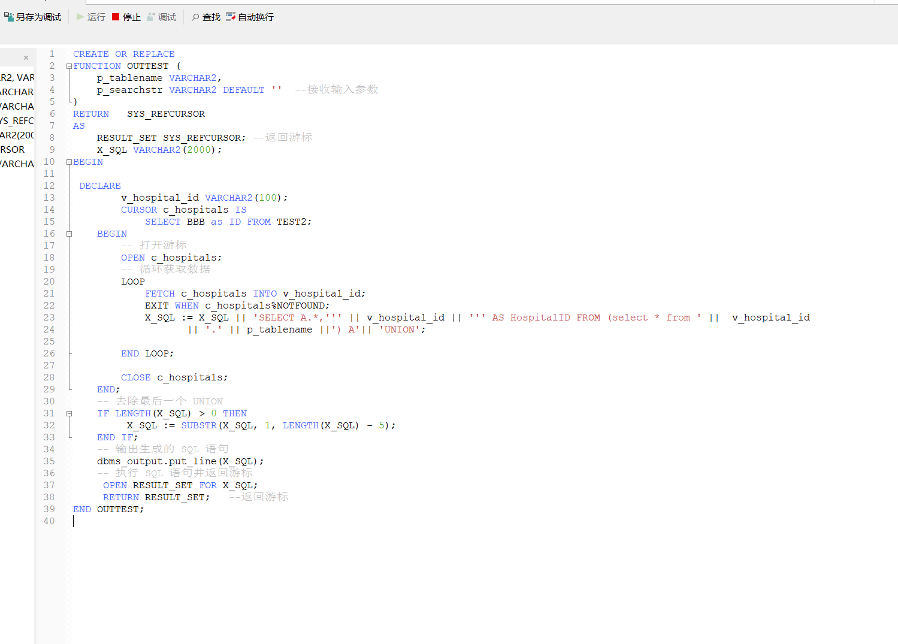Click the FETCH c_hospitals INTO line
This screenshot has height=644, width=898.
(255, 294)
